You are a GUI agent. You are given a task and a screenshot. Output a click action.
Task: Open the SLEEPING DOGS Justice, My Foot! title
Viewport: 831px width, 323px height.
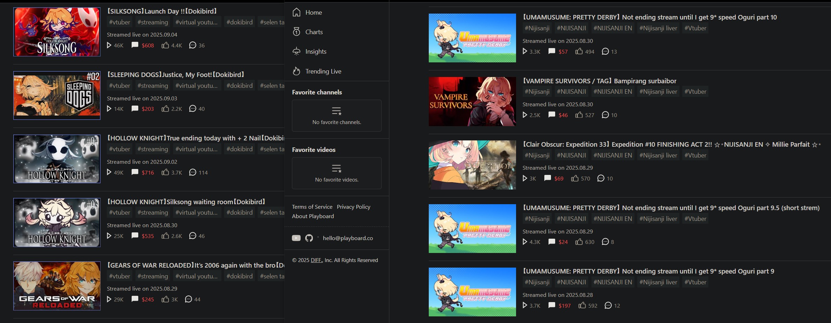[176, 75]
